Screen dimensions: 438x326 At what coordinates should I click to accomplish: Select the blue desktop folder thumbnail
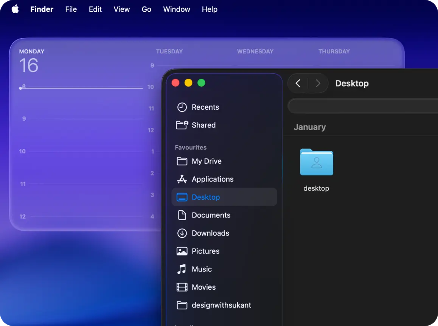click(317, 162)
